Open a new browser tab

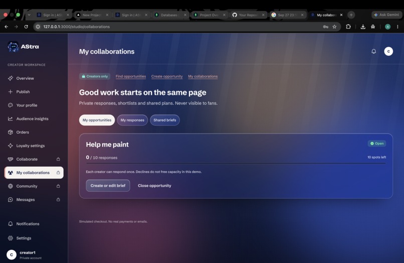pyautogui.click(x=351, y=15)
